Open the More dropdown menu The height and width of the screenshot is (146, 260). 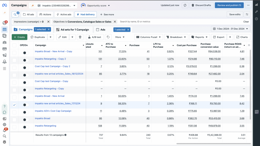(120, 37)
